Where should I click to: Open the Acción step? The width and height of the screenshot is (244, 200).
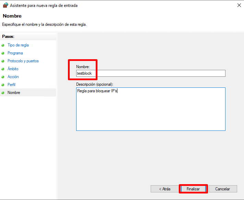[x=13, y=77]
